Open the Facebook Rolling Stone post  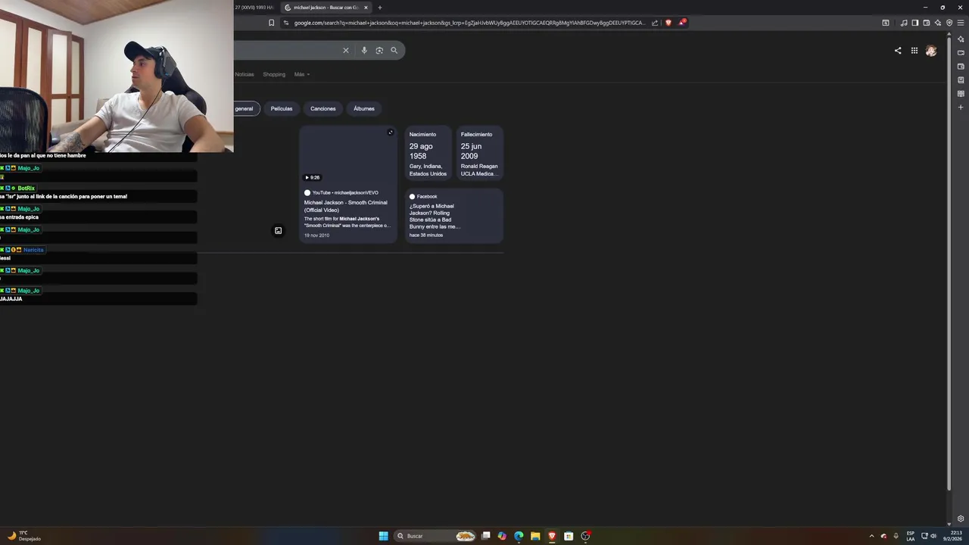[453, 216]
